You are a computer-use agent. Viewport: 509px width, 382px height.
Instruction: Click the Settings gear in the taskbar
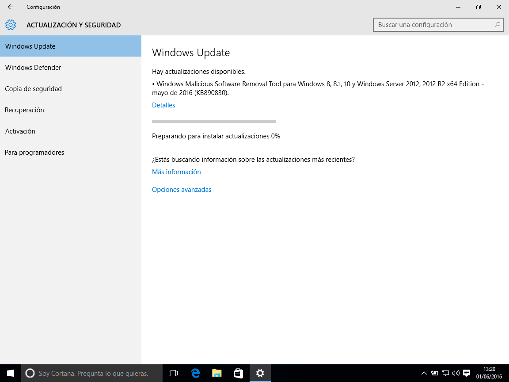(x=260, y=373)
